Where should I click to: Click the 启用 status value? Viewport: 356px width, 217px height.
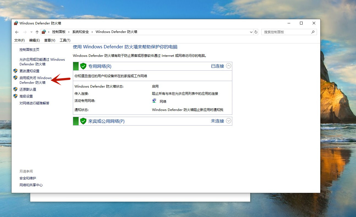click(x=155, y=87)
